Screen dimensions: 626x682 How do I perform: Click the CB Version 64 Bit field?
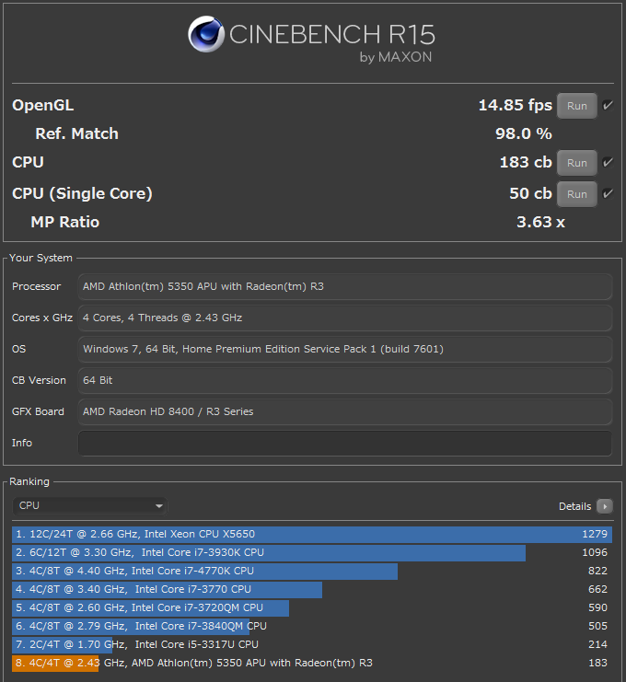pyautogui.click(x=345, y=381)
